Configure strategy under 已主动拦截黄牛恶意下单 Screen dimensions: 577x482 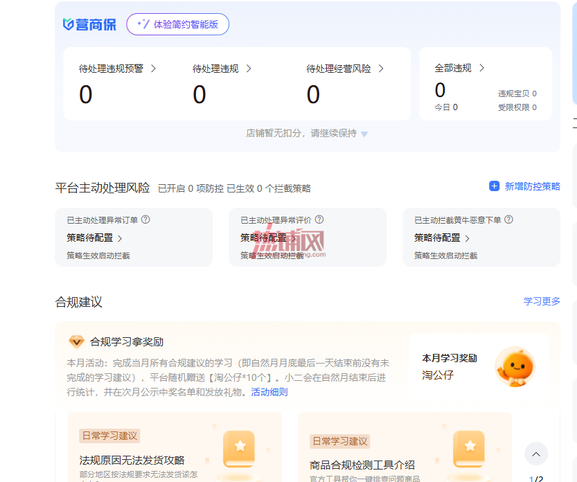pos(442,238)
